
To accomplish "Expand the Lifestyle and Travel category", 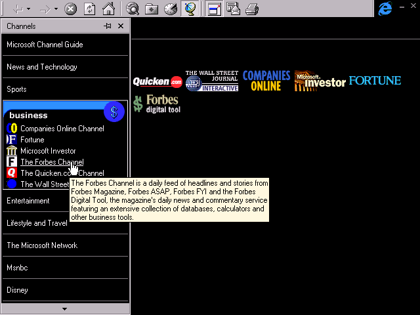I will [36, 223].
